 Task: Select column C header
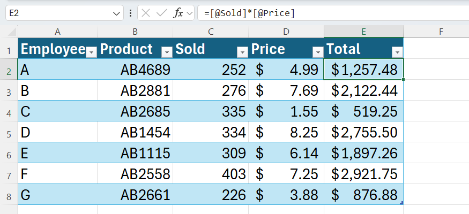tap(211, 32)
